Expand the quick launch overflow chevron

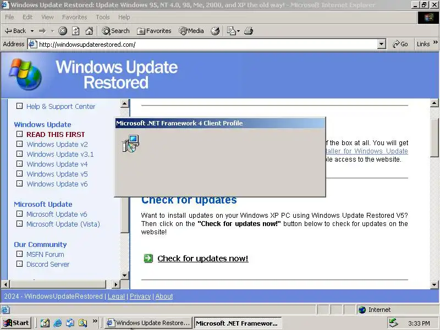[95, 321]
